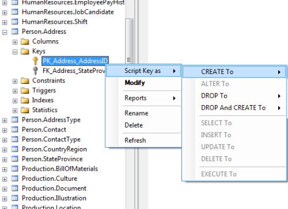Select the HumanResources.Shift table name
The width and height of the screenshot is (288, 209).
click(x=55, y=22)
